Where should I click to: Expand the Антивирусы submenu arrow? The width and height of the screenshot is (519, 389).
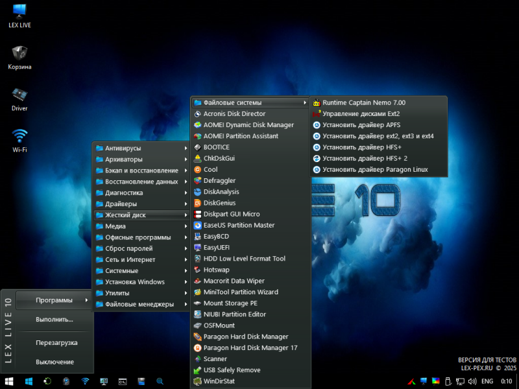point(186,148)
